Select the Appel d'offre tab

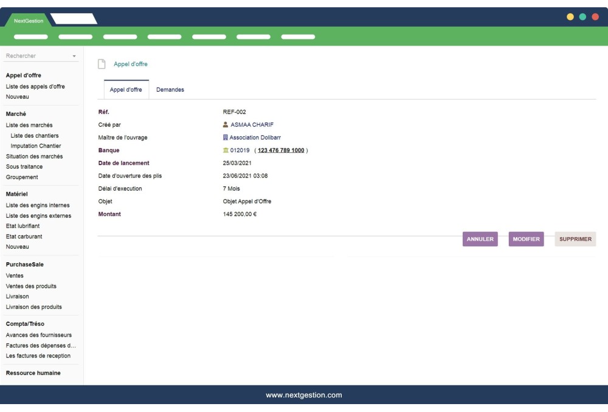pos(125,89)
